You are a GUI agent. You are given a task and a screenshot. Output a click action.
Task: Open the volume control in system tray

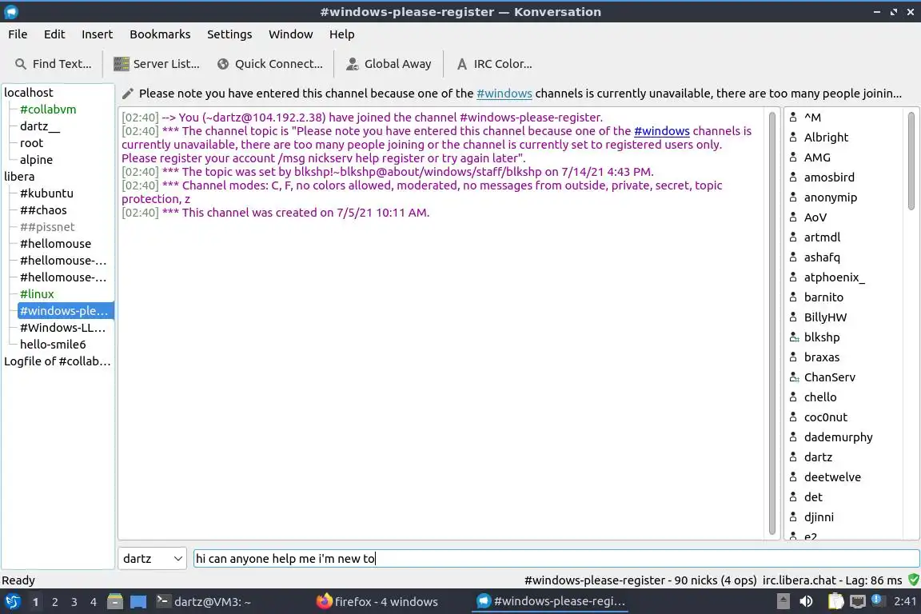click(807, 602)
